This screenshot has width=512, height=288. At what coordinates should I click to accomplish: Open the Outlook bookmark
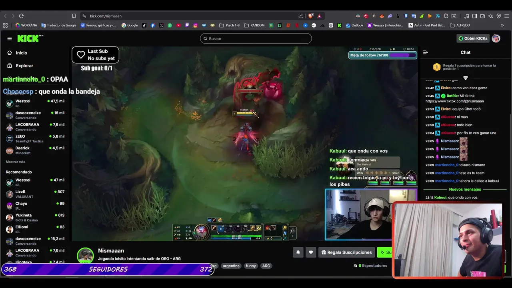(354, 25)
